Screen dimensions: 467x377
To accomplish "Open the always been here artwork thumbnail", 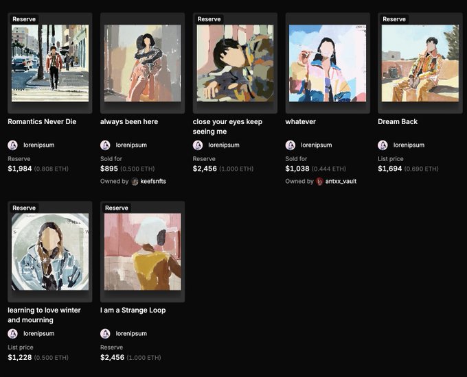I will [142, 63].
